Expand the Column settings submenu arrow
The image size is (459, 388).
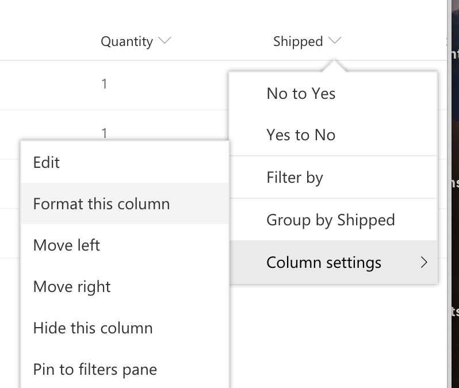424,263
